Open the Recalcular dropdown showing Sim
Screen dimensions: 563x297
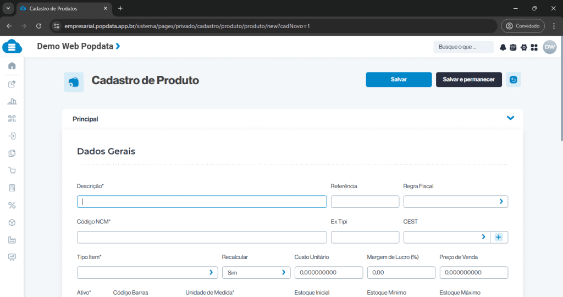[256, 272]
